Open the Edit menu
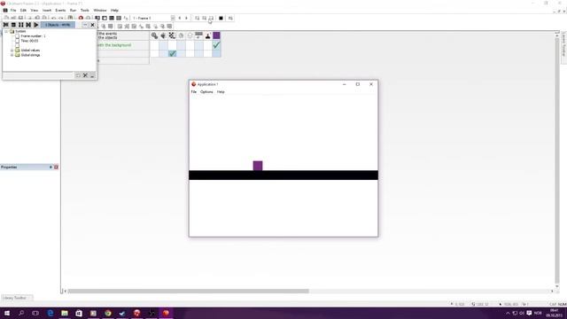This screenshot has height=319, width=567. [x=23, y=11]
